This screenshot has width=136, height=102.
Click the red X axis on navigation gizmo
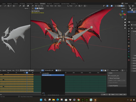coord(125,14)
